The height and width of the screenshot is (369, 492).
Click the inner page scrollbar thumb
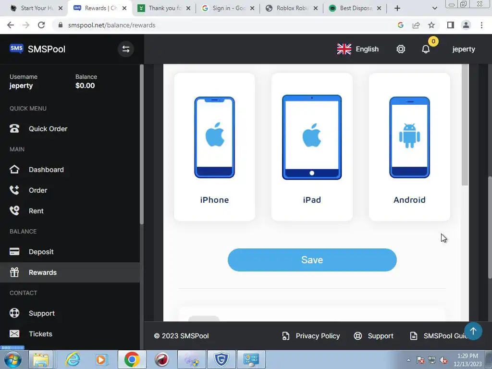pyautogui.click(x=465, y=124)
